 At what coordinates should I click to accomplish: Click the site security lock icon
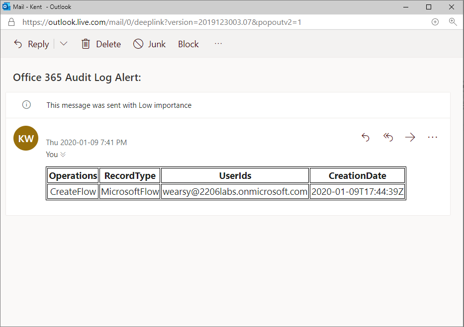pos(11,22)
